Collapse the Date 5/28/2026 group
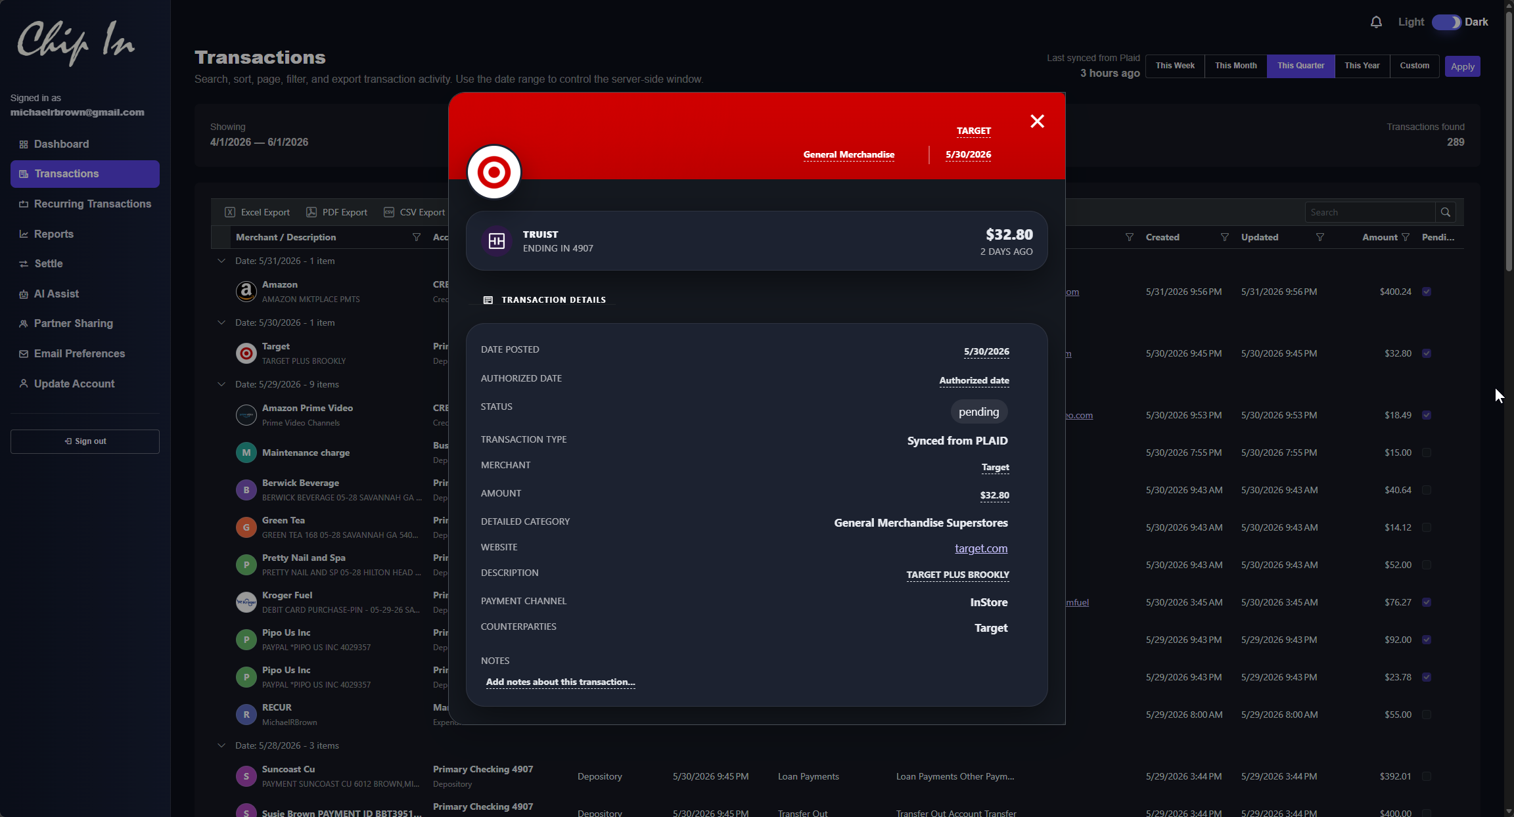Image resolution: width=1514 pixels, height=817 pixels. pyautogui.click(x=221, y=745)
